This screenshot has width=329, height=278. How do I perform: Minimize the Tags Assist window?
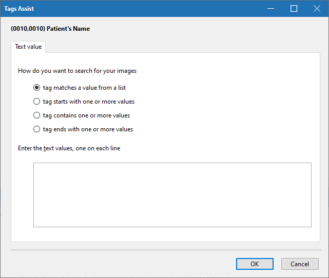click(x=270, y=9)
